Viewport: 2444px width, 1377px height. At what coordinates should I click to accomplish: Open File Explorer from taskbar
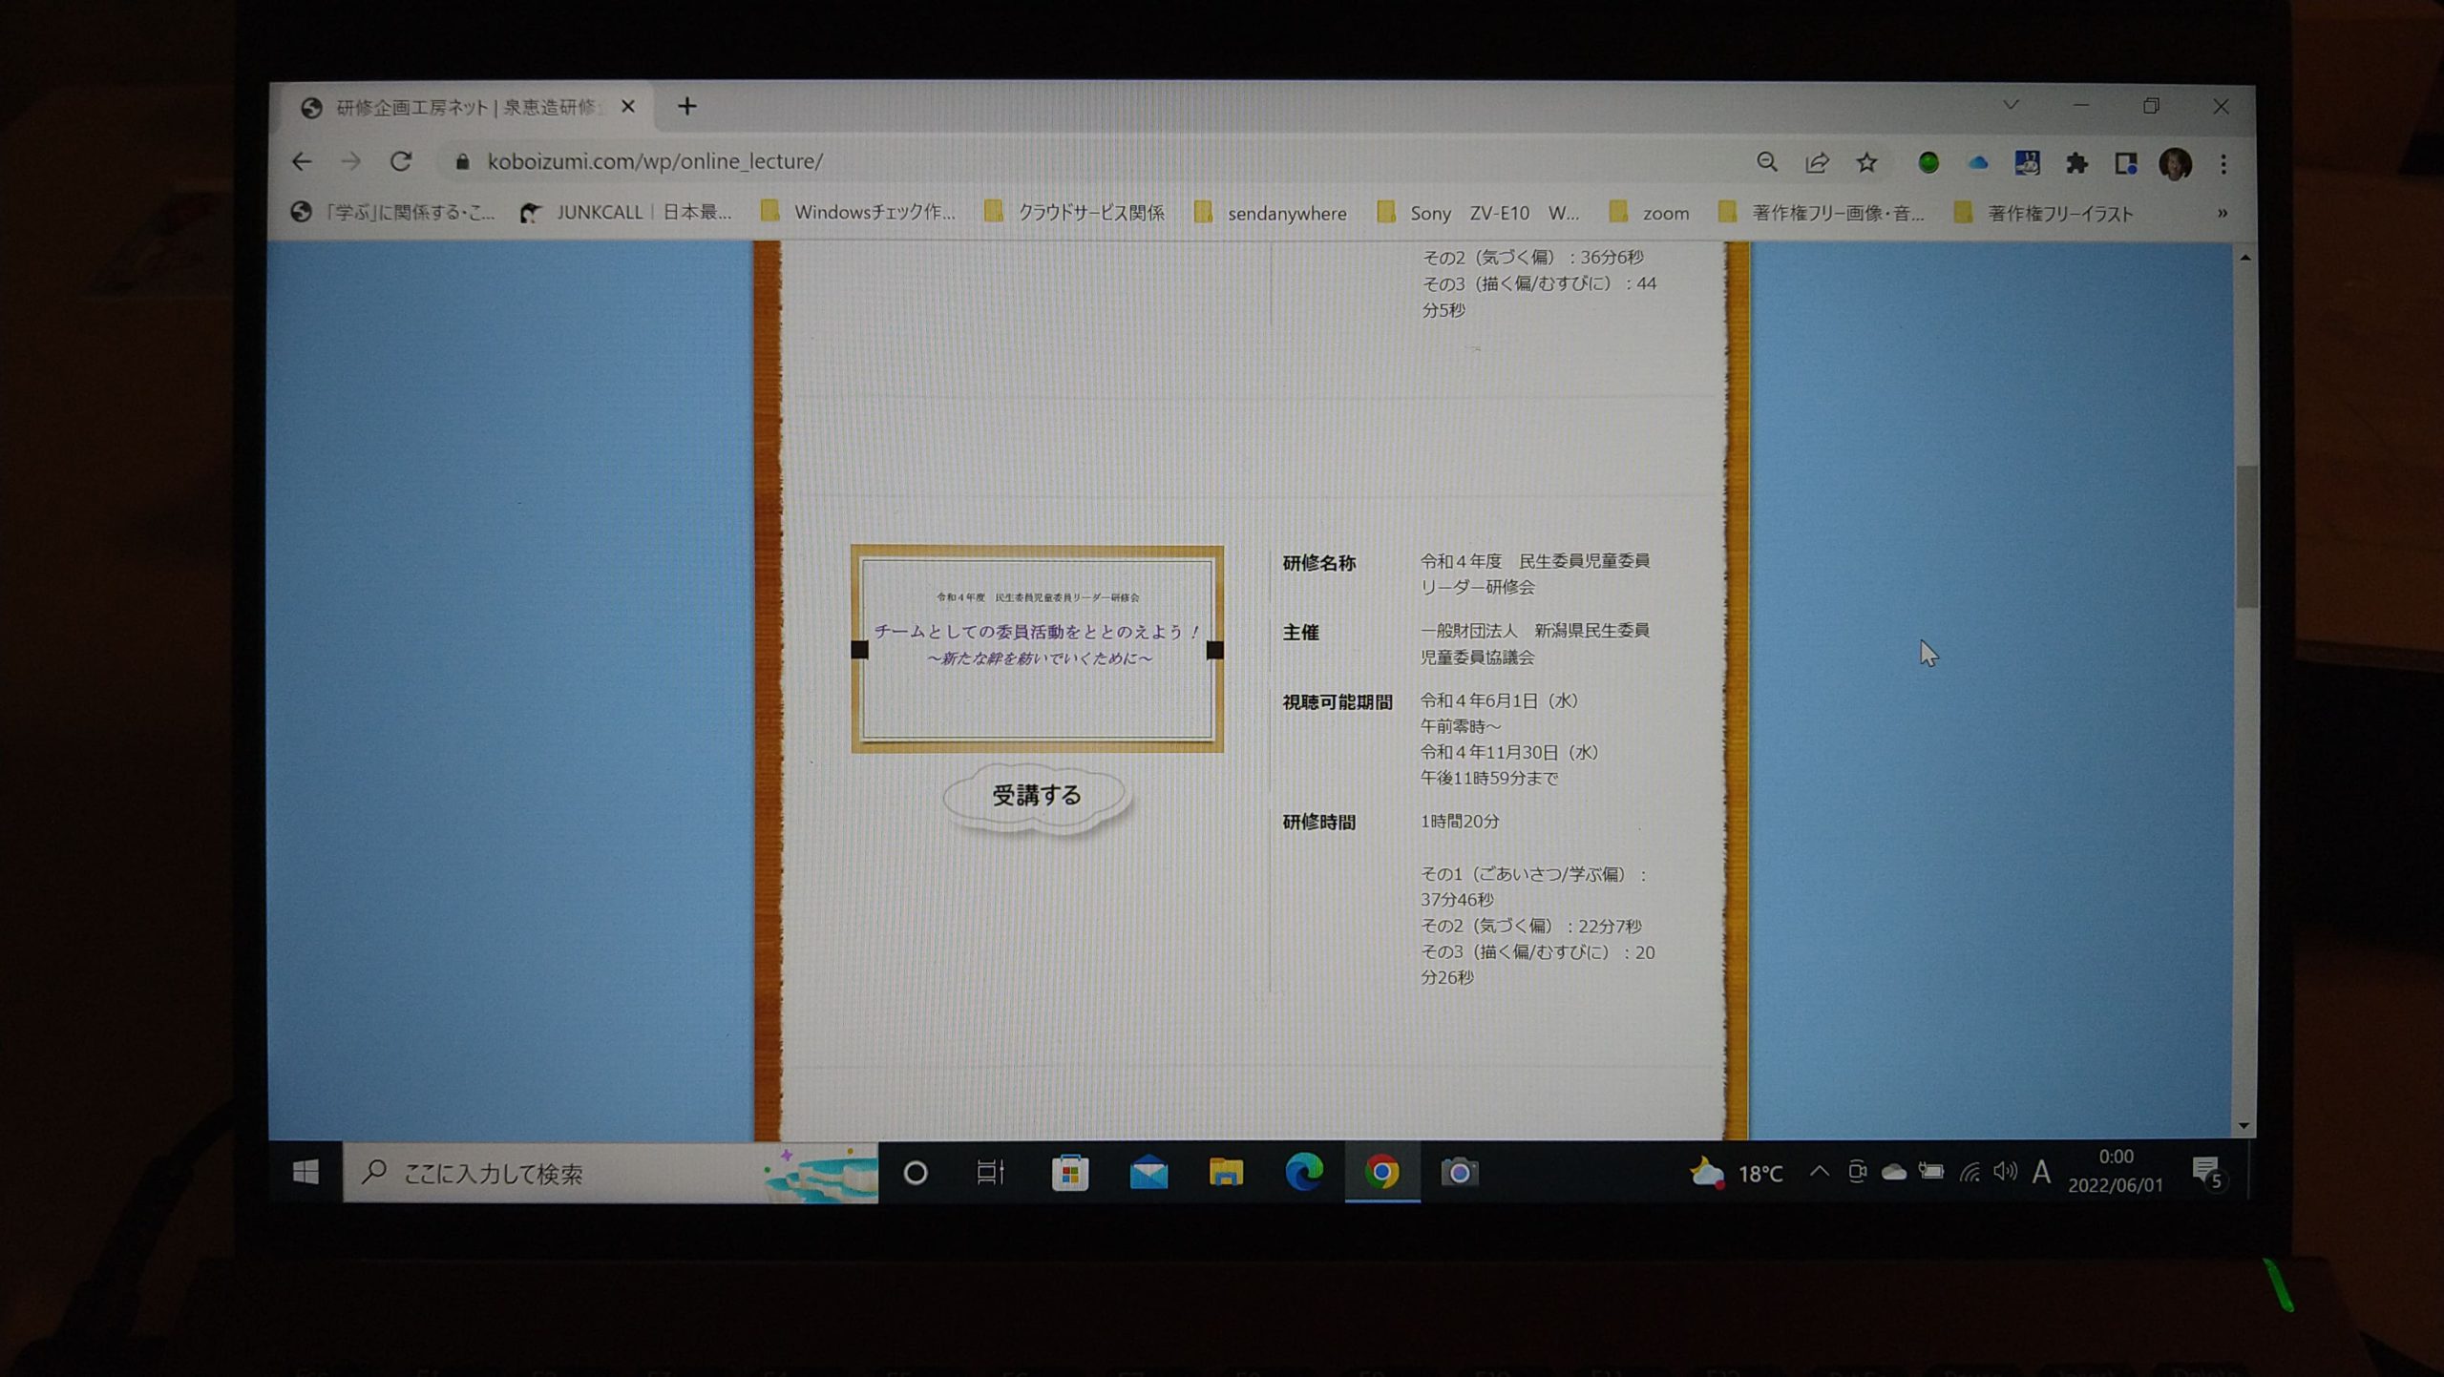(x=1226, y=1172)
